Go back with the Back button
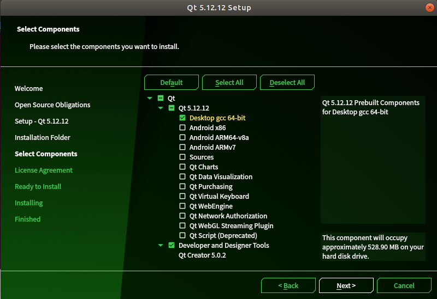 tap(288, 285)
